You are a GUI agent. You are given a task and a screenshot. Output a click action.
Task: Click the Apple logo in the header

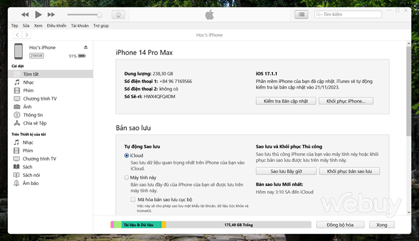(209, 14)
